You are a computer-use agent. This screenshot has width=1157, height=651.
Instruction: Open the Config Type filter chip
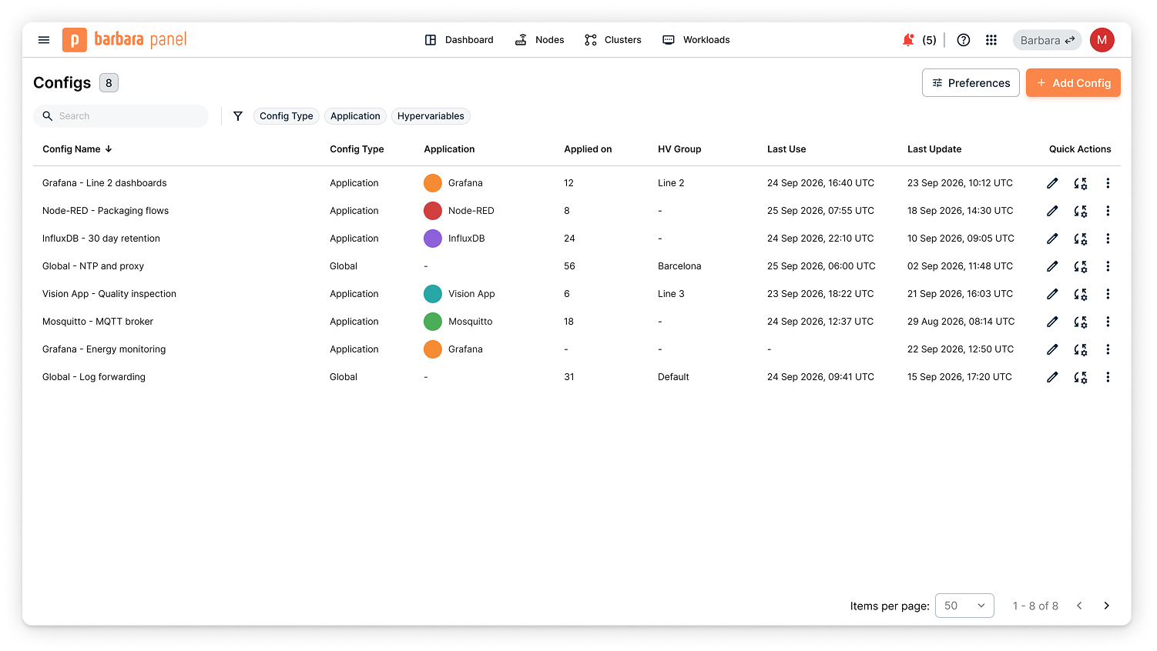[x=287, y=116]
